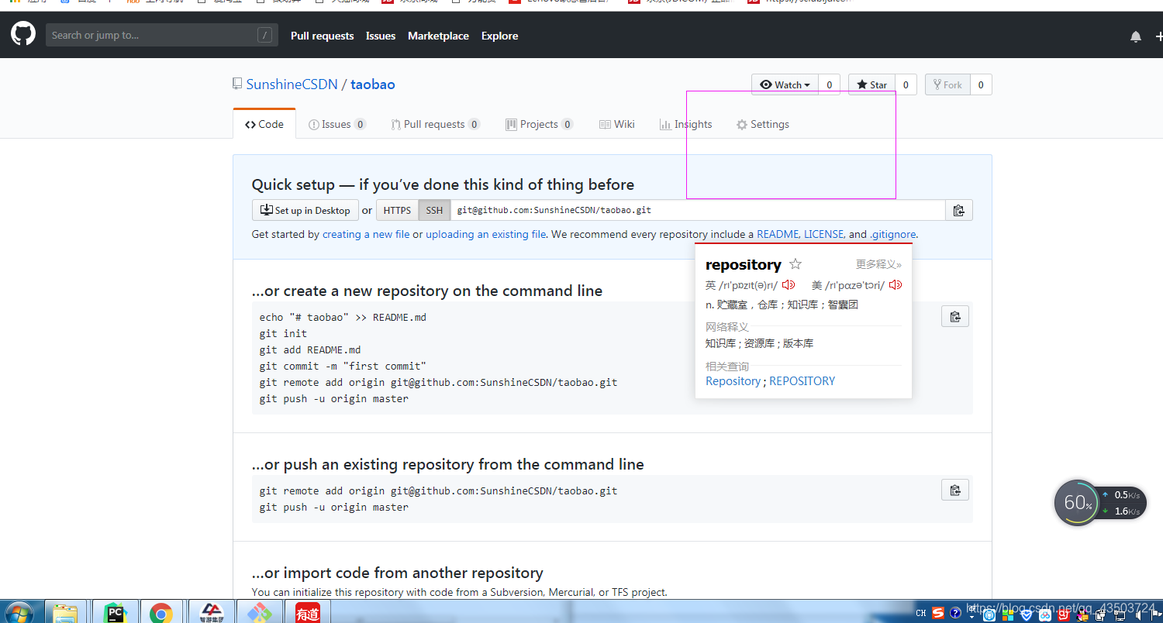The height and width of the screenshot is (623, 1163).
Task: Click Set up in Desktop button
Action: click(305, 210)
